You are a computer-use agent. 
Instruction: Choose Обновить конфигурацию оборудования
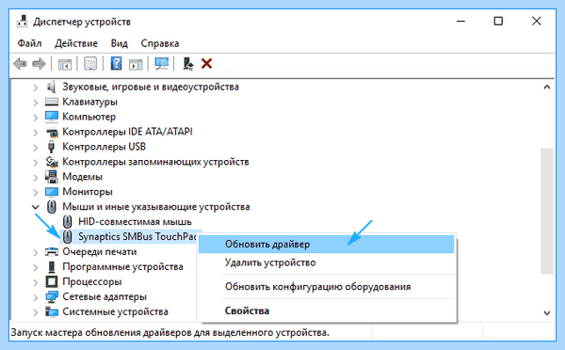click(326, 287)
